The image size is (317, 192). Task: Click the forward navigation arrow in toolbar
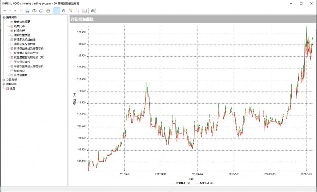[x=15, y=11]
